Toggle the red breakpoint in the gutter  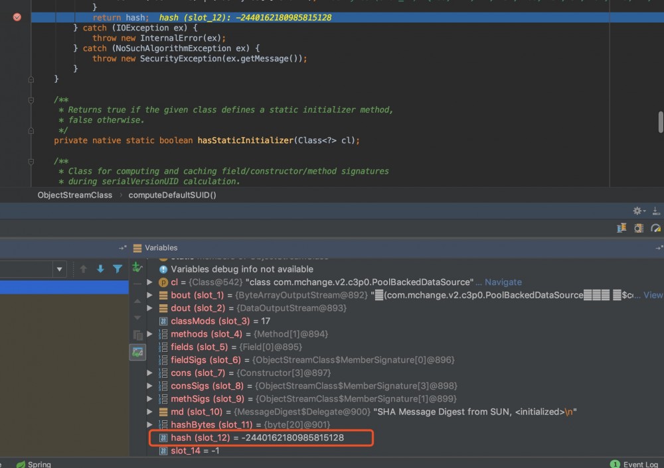pos(18,18)
